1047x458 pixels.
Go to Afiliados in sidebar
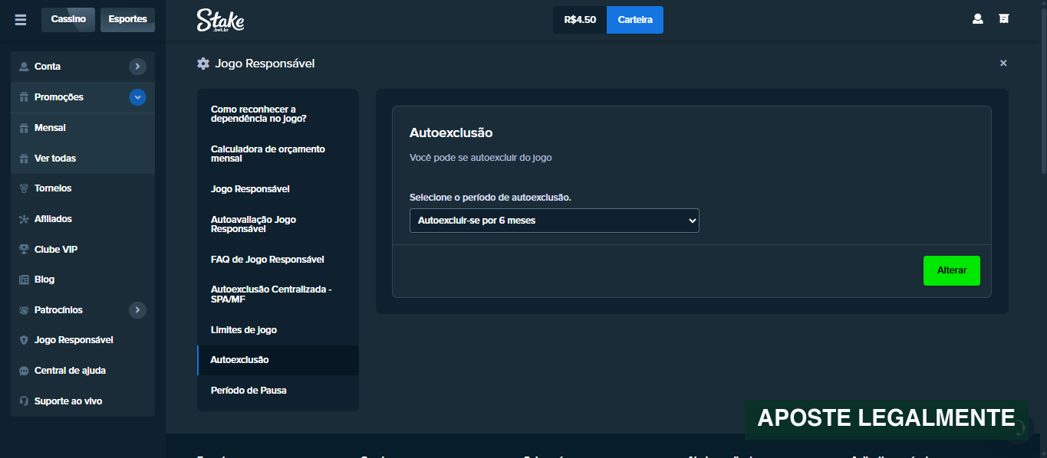83,219
